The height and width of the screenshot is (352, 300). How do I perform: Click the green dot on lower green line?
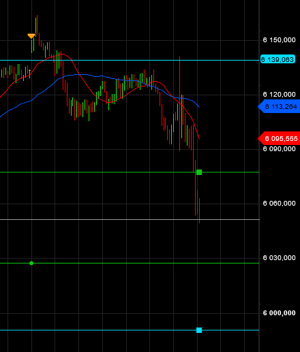click(31, 263)
